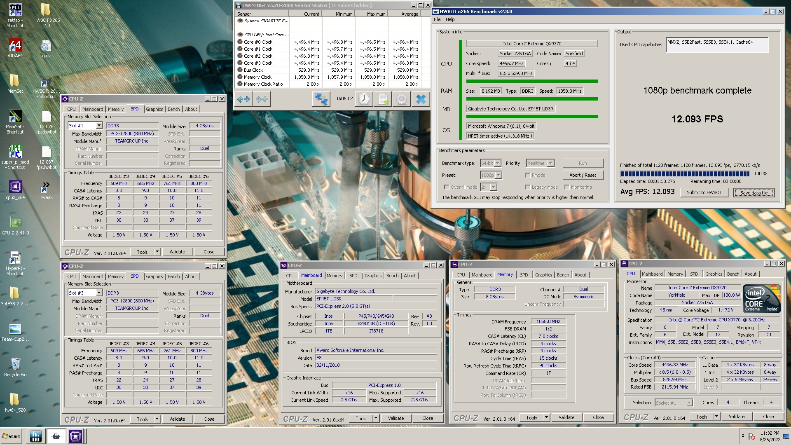Open the Priority Realtime dropdown
Viewport: 791px width, 445px height.
[x=540, y=163]
